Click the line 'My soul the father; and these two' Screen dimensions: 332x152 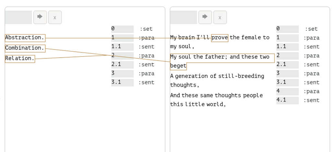(220, 57)
